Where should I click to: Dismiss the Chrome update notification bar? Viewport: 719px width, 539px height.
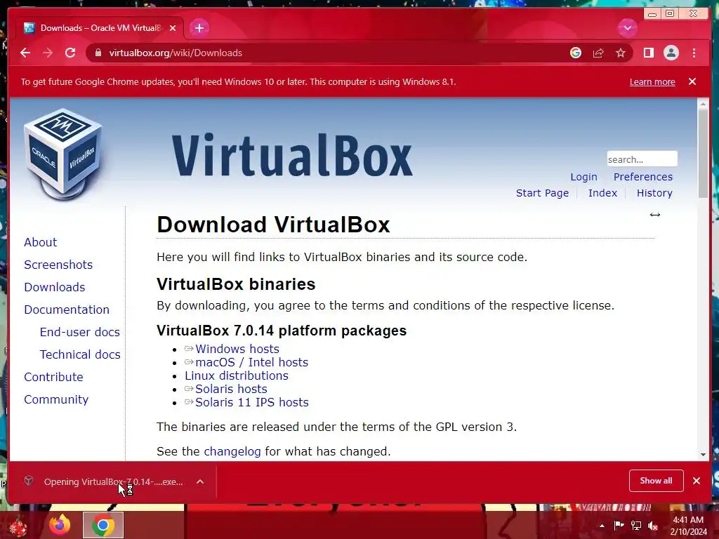(x=692, y=81)
